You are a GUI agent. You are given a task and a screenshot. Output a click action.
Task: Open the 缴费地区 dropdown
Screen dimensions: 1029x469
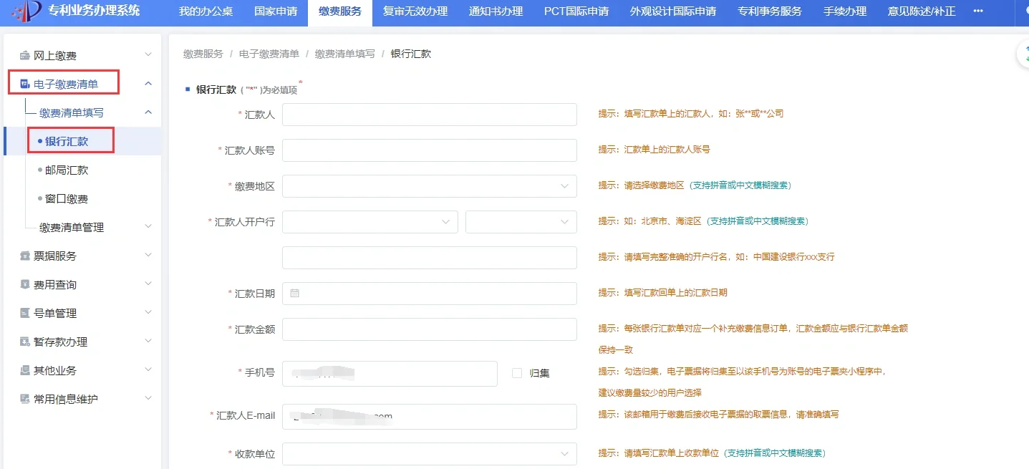click(429, 186)
